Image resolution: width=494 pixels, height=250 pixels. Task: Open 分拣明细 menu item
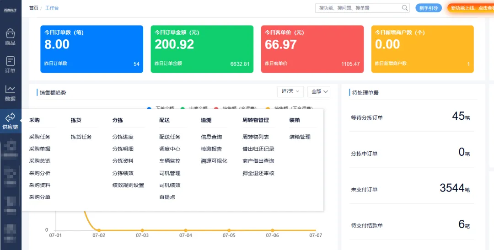click(x=123, y=149)
